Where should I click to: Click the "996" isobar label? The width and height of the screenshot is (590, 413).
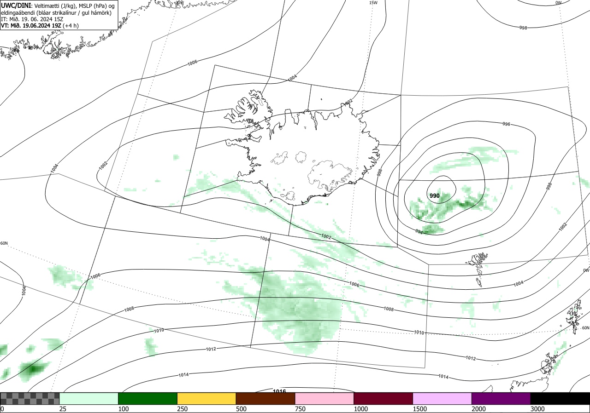pos(506,124)
